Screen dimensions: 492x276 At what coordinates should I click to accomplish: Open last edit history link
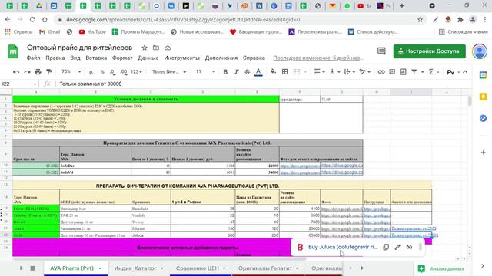(317, 58)
